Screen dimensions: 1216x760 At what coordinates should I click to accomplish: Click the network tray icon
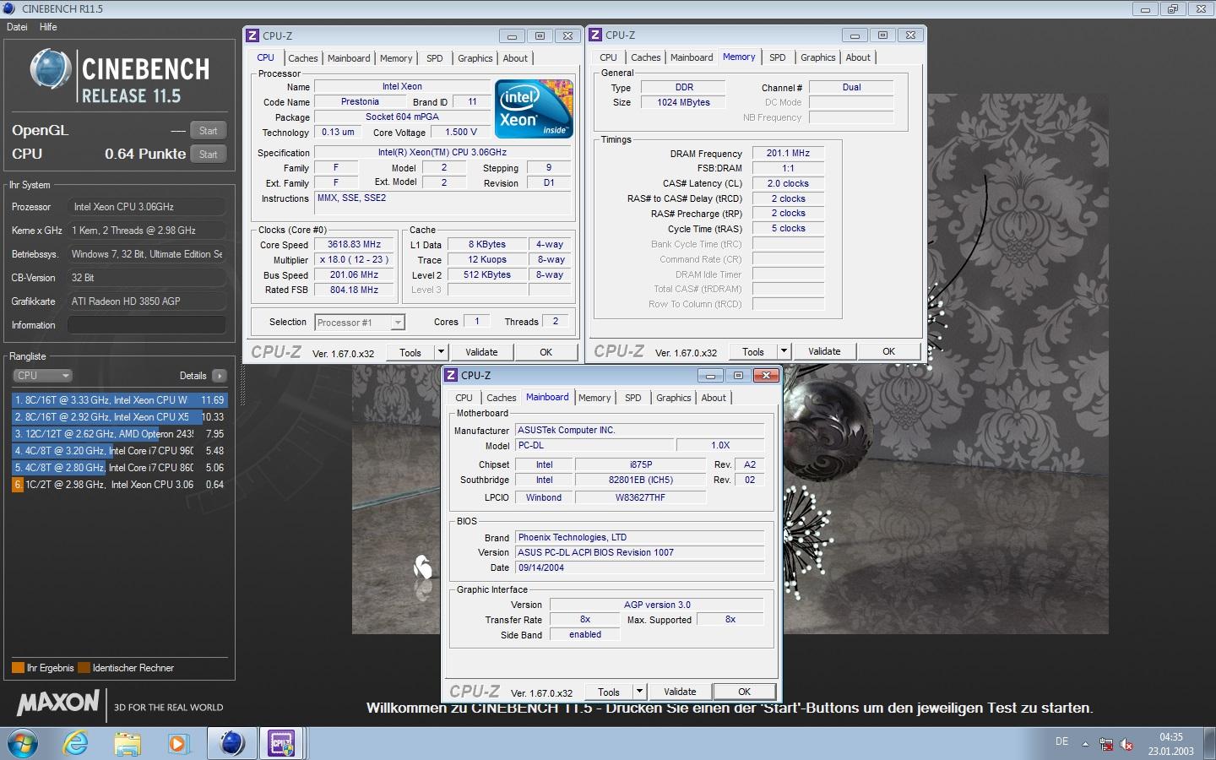pyautogui.click(x=1106, y=745)
